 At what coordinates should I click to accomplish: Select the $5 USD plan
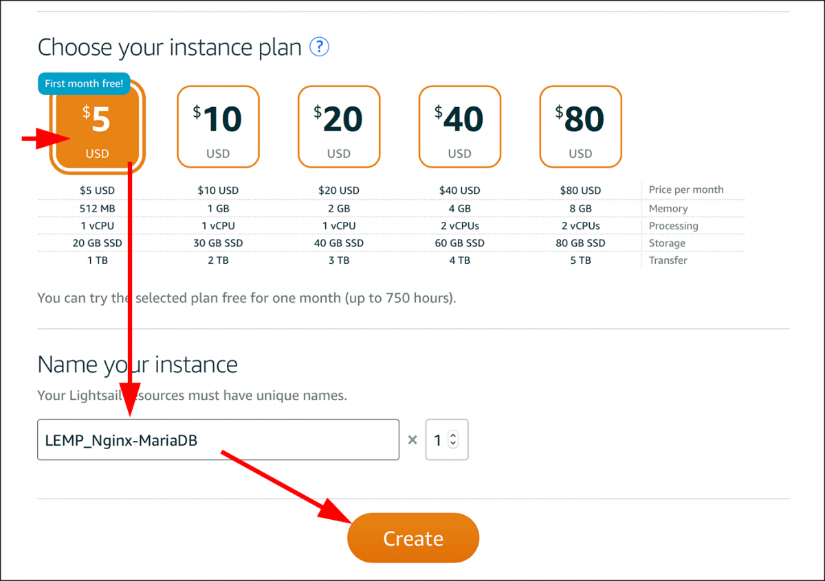pos(97,128)
